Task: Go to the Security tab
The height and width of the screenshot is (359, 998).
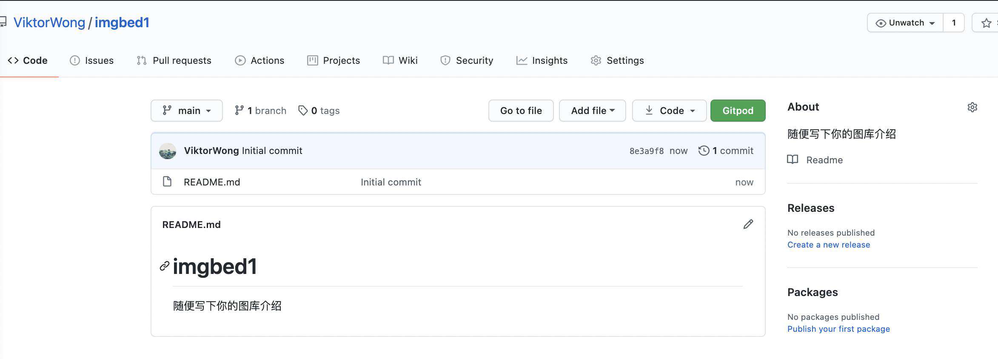Action: click(x=467, y=60)
